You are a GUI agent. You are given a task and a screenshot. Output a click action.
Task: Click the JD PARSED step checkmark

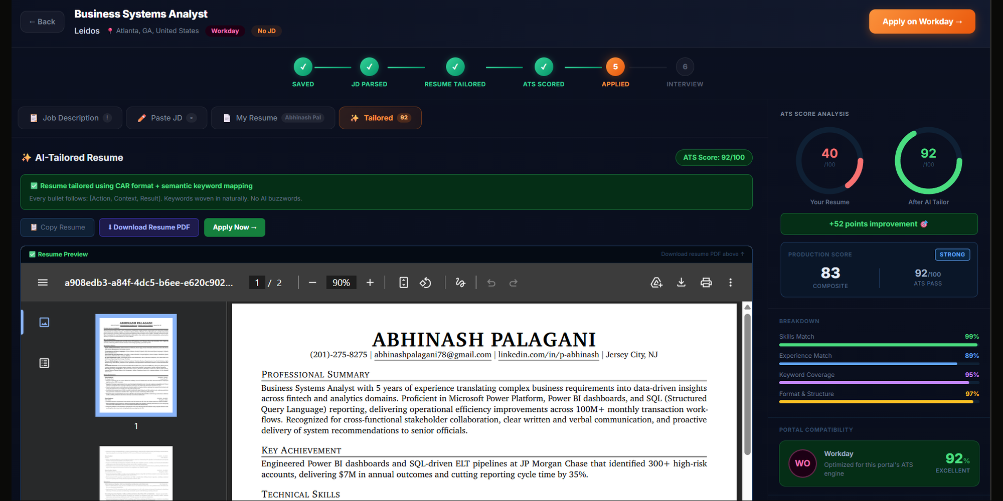tap(369, 67)
